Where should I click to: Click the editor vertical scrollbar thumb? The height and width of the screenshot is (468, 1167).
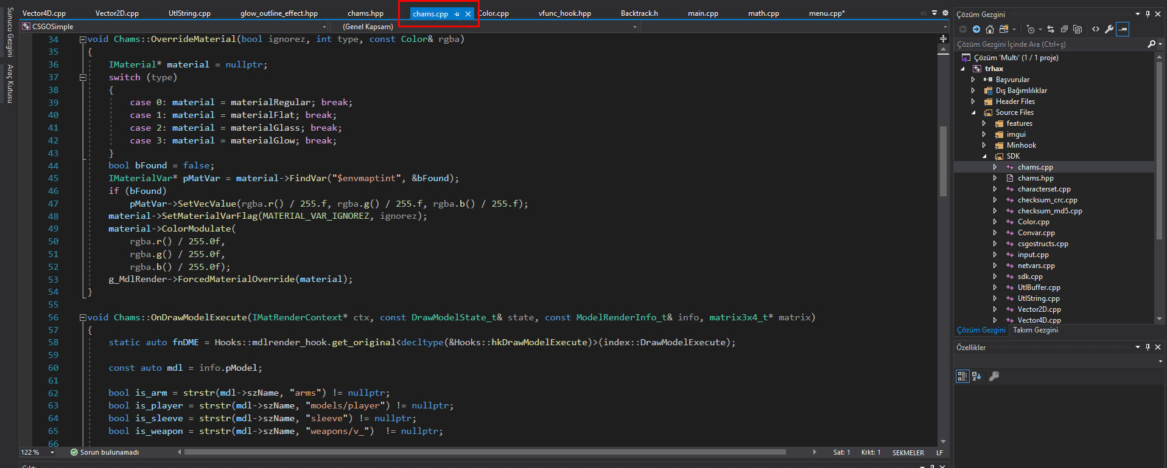coord(943,162)
